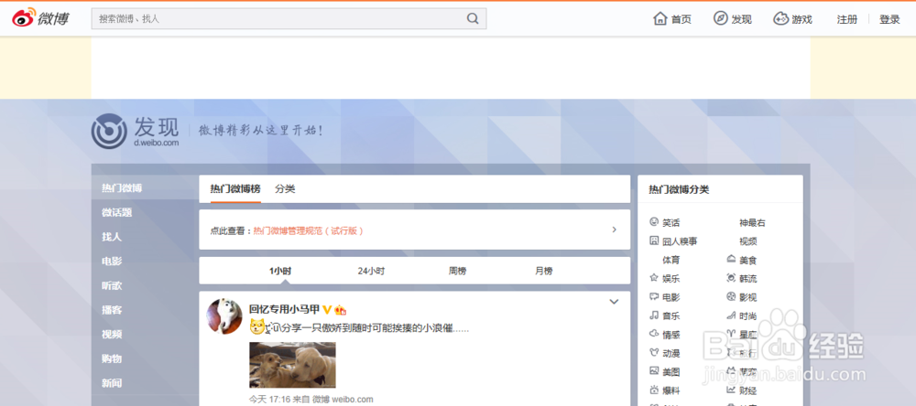Select the 笑话 smiley category icon

coord(654,222)
